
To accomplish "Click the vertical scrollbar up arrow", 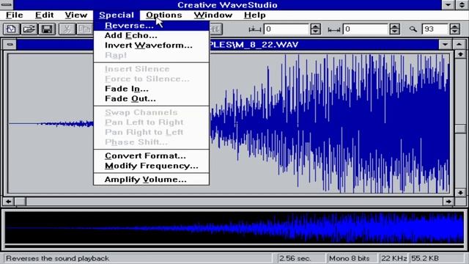I will 460,54.
